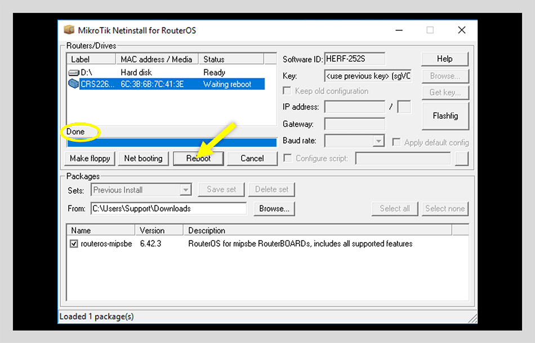The width and height of the screenshot is (535, 343).
Task: Click the Help button
Action: point(445,59)
